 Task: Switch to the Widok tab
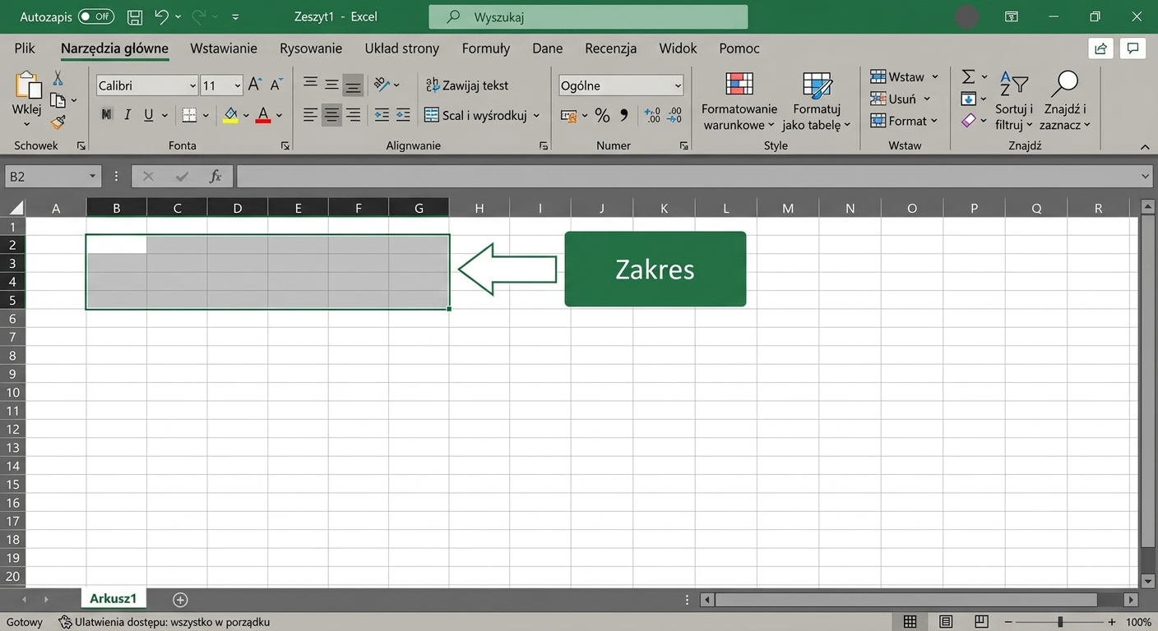pyautogui.click(x=679, y=48)
